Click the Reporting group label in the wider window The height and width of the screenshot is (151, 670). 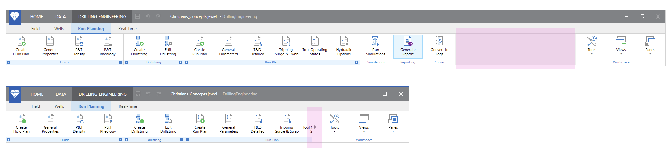407,62
